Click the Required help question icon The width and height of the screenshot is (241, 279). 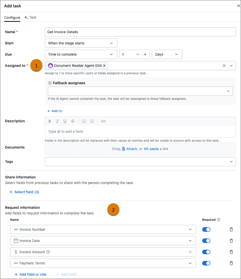219,220
